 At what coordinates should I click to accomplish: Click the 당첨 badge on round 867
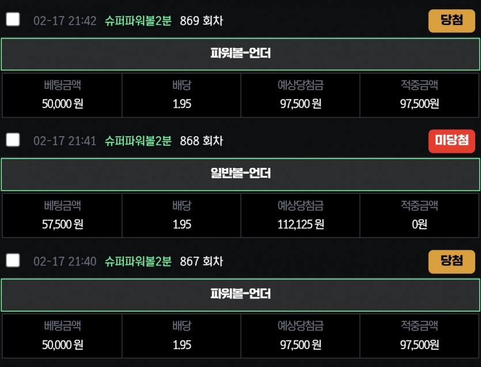pyautogui.click(x=452, y=261)
